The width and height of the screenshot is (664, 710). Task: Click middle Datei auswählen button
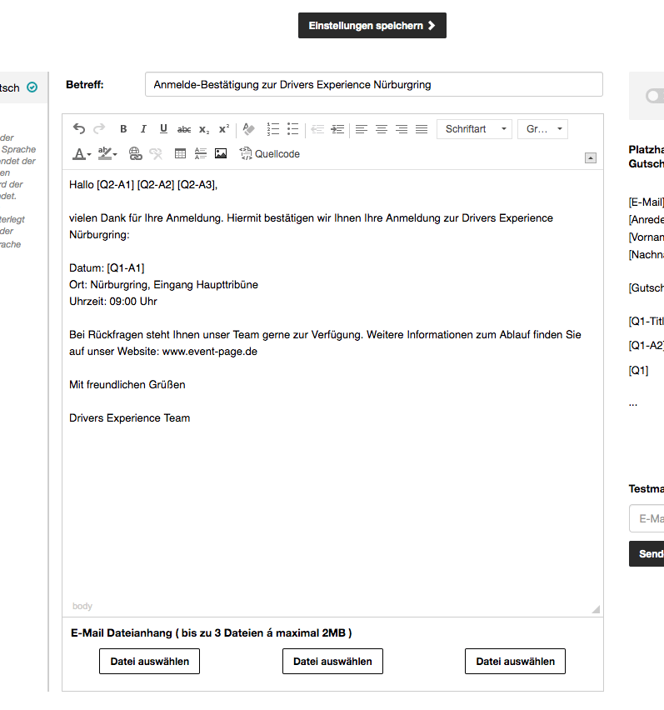tap(332, 661)
